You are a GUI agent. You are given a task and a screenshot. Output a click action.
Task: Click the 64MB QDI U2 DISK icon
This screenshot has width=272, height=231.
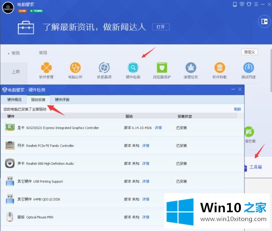pyautogui.click(x=10, y=199)
